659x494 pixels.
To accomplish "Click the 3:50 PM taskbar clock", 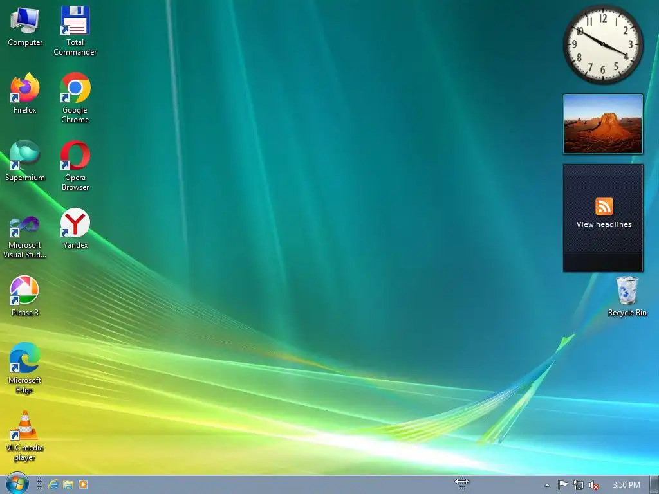I will (x=626, y=485).
